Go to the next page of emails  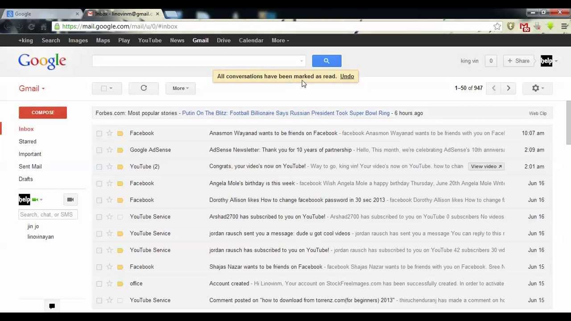point(508,88)
